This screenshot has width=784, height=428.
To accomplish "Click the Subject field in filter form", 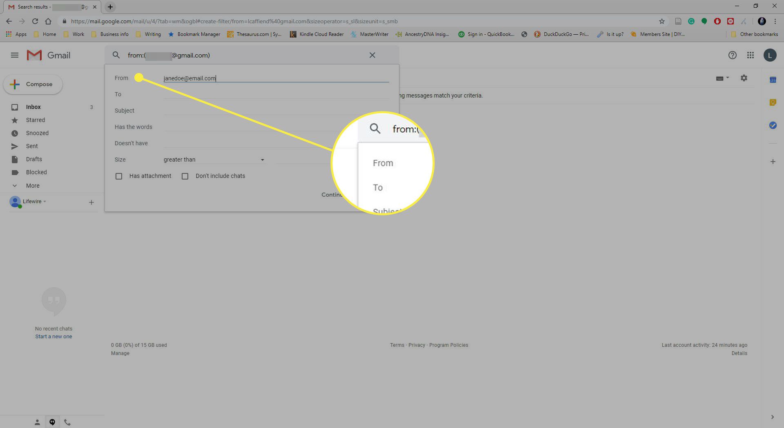I will [x=276, y=111].
